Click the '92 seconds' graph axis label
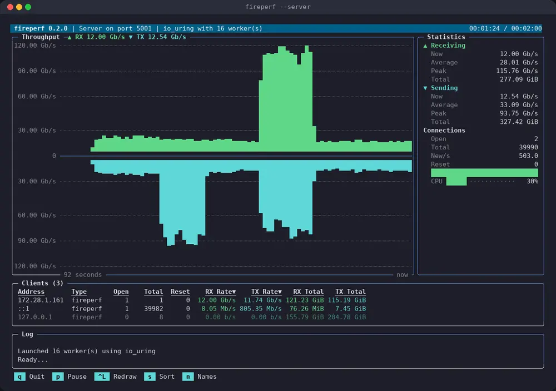 83,275
